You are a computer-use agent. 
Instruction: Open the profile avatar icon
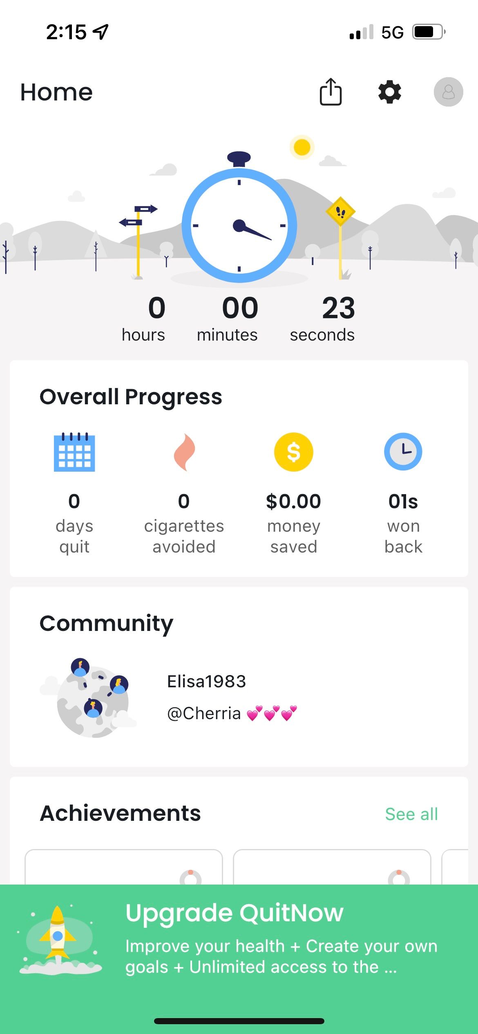(448, 92)
